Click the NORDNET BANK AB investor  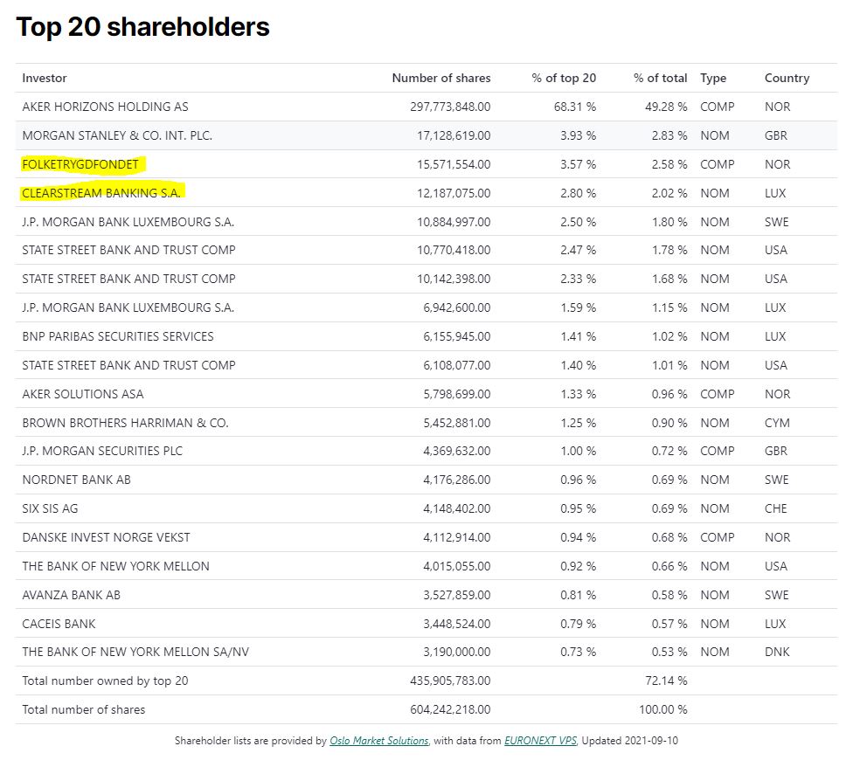77,480
